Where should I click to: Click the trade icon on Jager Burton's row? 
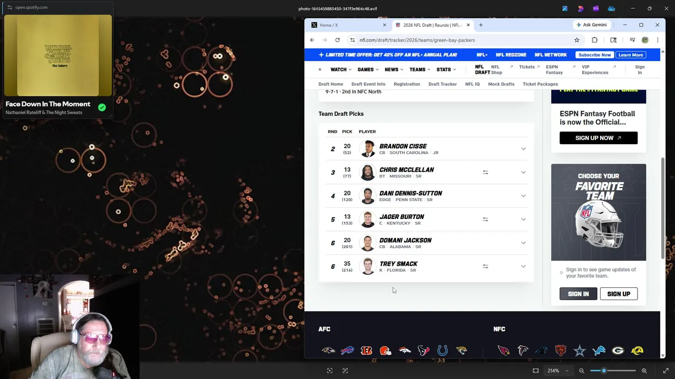pos(485,219)
